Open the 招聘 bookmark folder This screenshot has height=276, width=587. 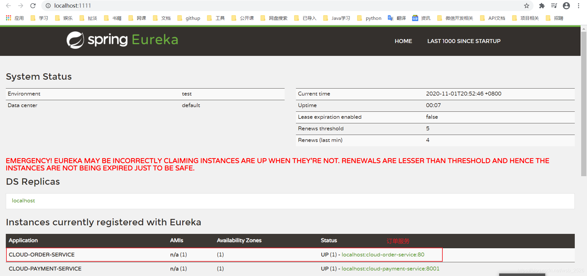coord(555,18)
